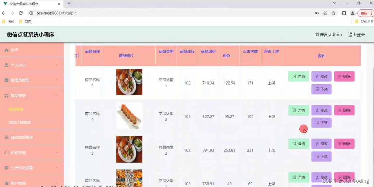Click the 商品名称 5 food photo thumbnail
This screenshot has height=187, width=374.
coord(129,82)
